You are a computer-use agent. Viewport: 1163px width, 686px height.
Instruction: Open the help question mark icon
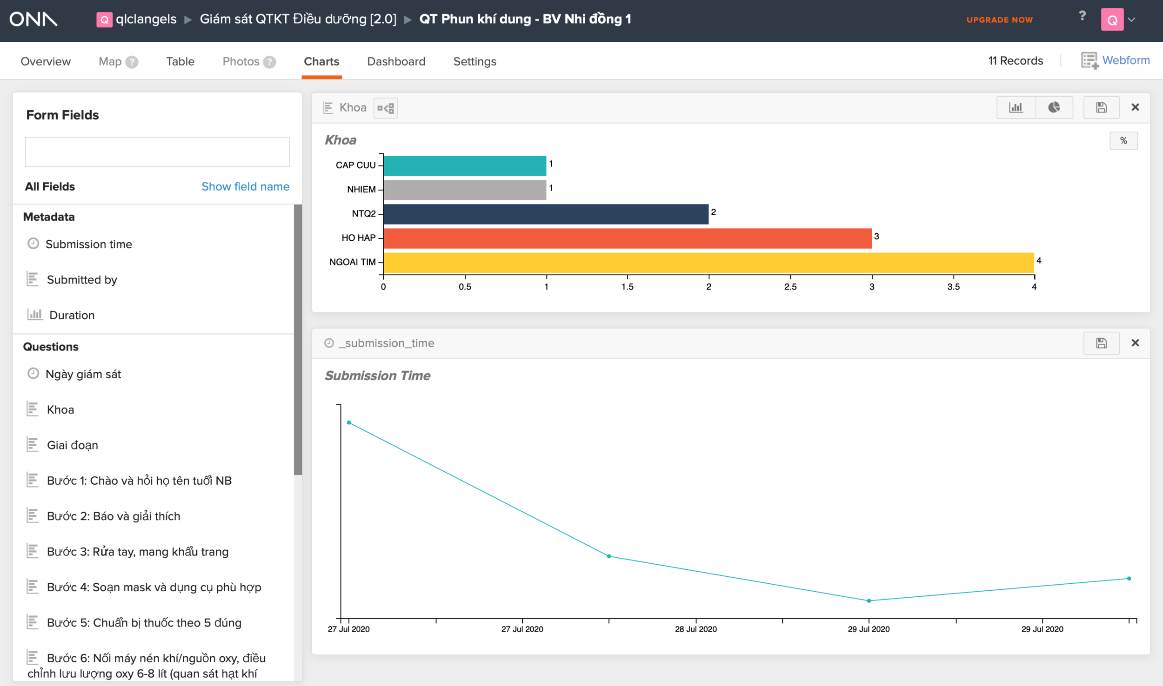(x=1083, y=16)
